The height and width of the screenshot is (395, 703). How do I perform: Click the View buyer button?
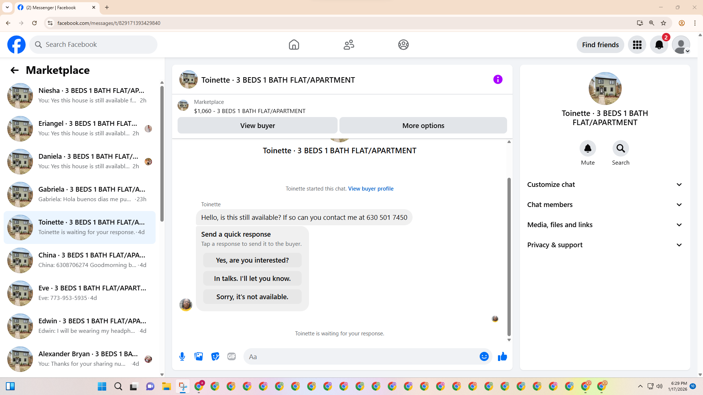[x=257, y=125]
